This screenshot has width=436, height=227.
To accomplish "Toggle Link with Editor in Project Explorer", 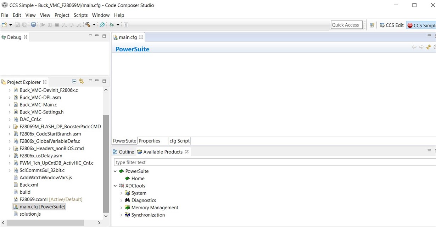I will point(81,81).
